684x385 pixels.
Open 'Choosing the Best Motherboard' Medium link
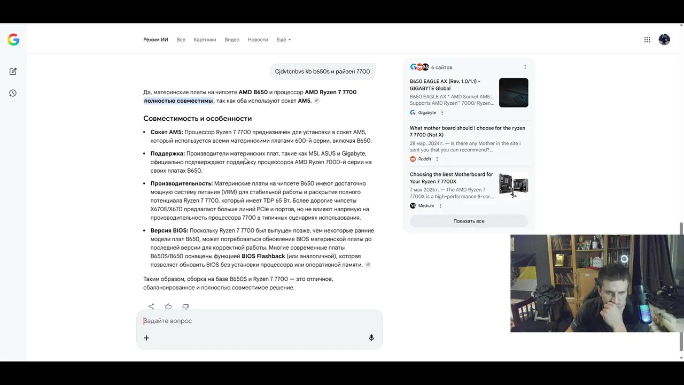click(452, 178)
